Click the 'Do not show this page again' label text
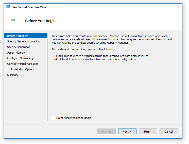This screenshot has height=144, width=189. 74,118
